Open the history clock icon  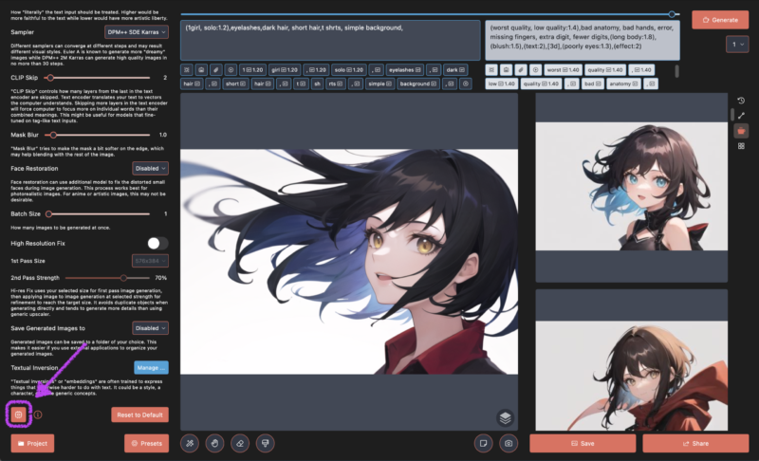(x=741, y=101)
